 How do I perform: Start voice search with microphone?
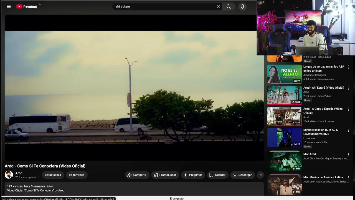[x=243, y=6]
